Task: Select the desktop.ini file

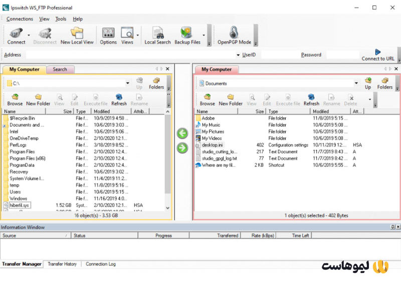Action: click(x=212, y=145)
